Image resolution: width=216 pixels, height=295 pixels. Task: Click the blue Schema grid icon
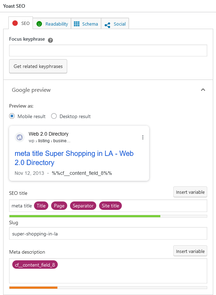point(77,24)
